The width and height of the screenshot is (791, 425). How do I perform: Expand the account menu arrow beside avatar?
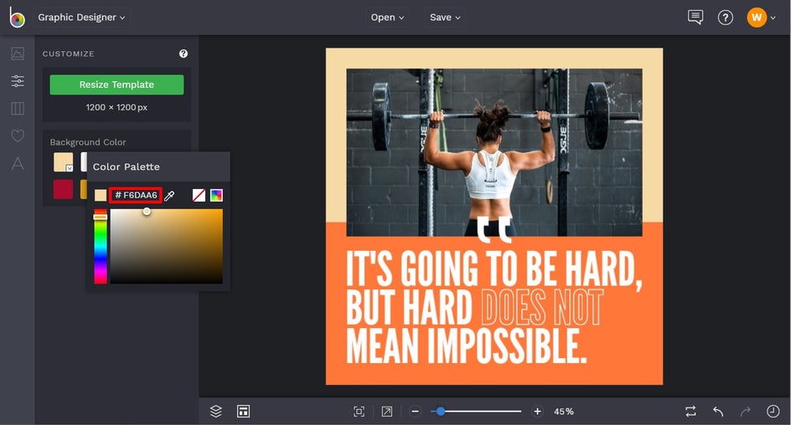pos(773,18)
